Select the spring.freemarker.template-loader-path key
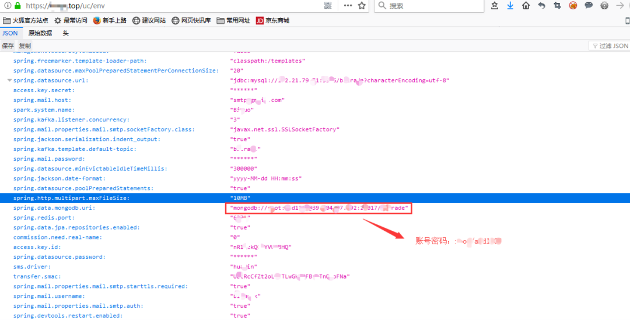This screenshot has height=320, width=630. [x=80, y=61]
